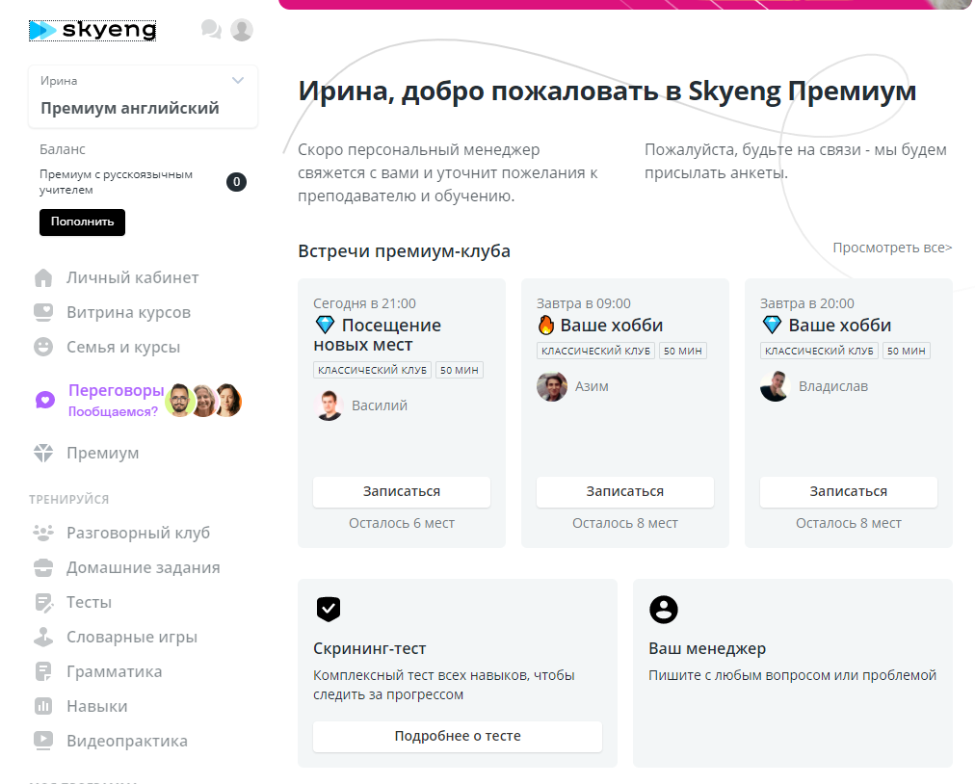Click Просмотреть все link

tap(892, 248)
